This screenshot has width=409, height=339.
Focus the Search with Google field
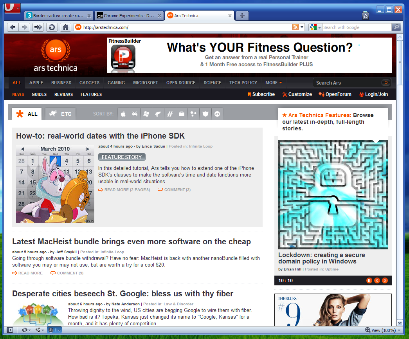click(357, 27)
